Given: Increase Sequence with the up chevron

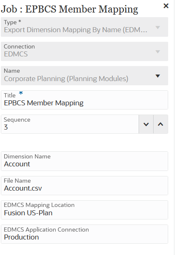Looking at the screenshot, I should tap(161, 124).
